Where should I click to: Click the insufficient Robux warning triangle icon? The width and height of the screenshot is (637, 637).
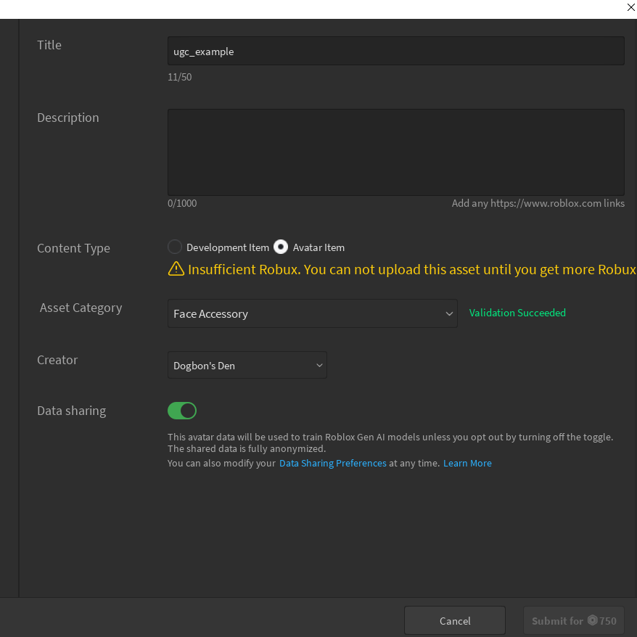pyautogui.click(x=176, y=268)
